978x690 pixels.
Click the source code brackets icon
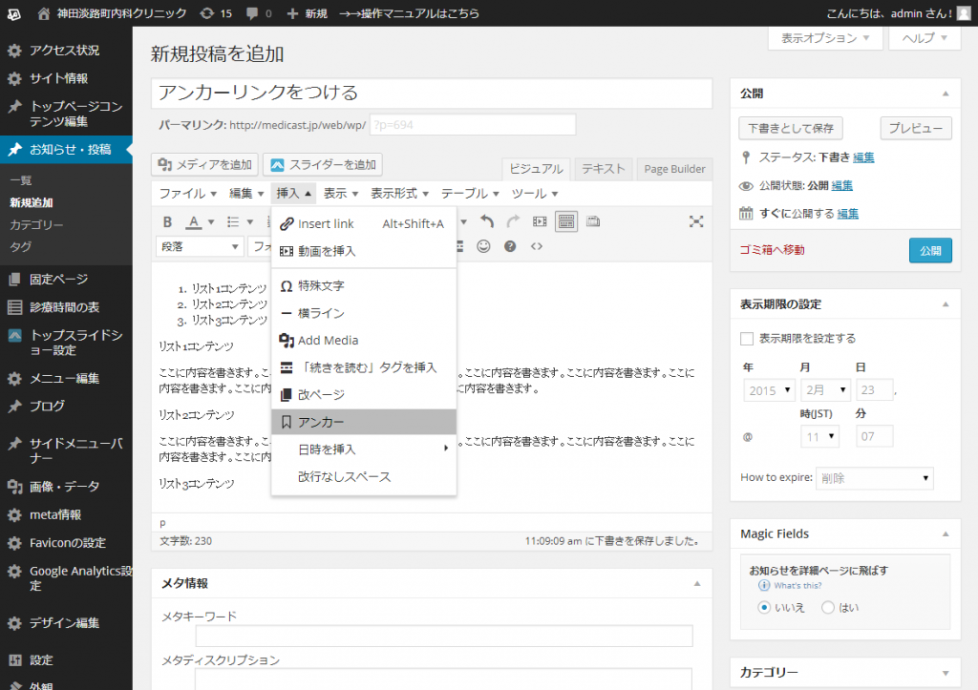537,246
